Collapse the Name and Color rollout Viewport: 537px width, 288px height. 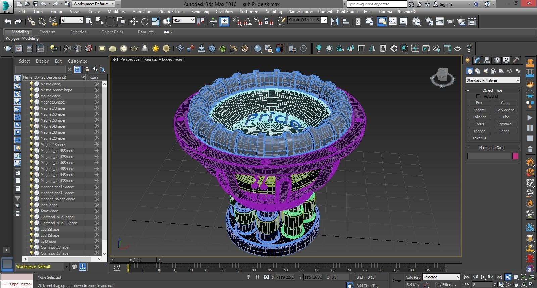click(x=492, y=148)
